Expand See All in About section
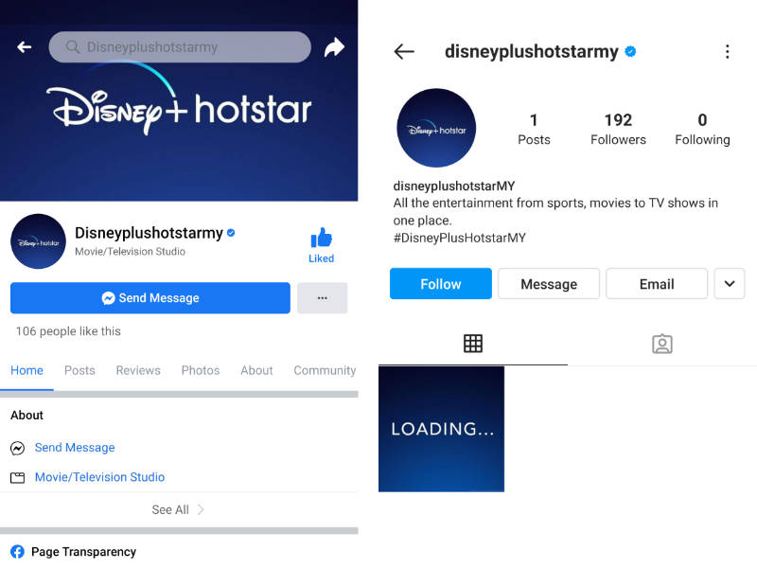The height and width of the screenshot is (568, 757). pos(178,509)
